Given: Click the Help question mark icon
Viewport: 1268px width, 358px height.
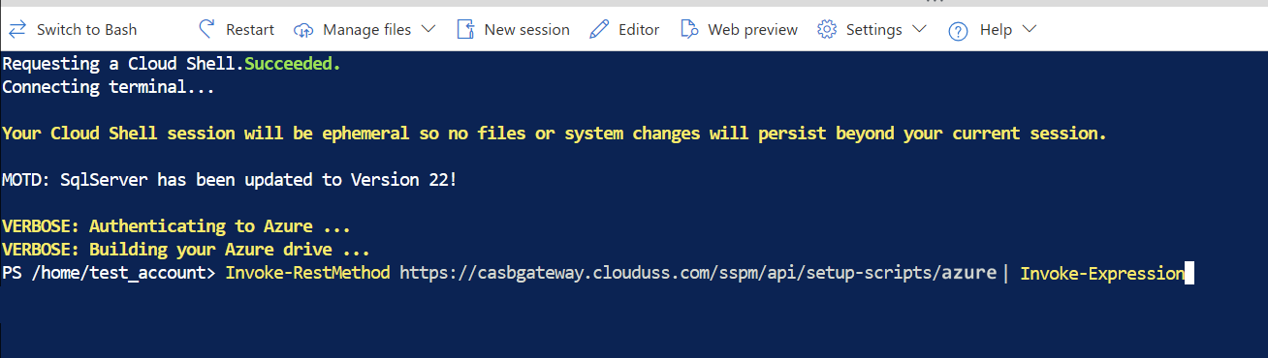Looking at the screenshot, I should [958, 30].
